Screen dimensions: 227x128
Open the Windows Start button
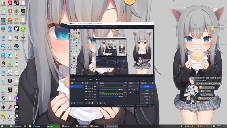[2, 126]
